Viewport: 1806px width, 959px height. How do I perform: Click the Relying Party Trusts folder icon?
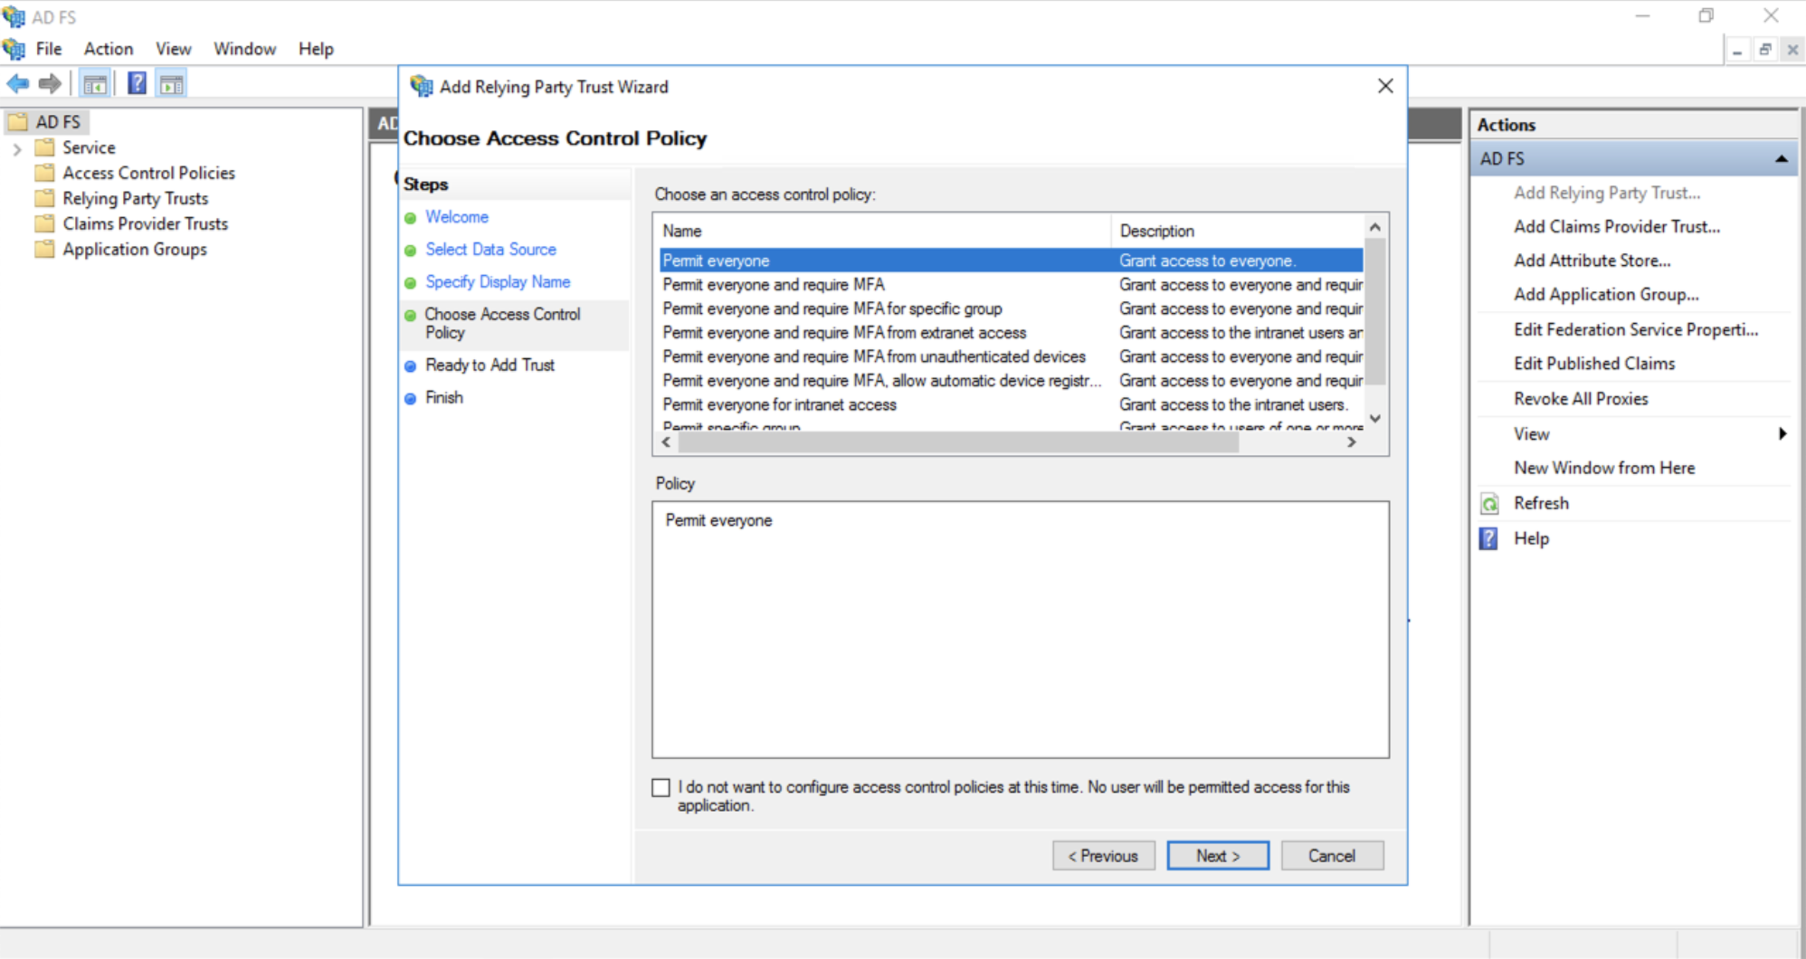point(44,198)
